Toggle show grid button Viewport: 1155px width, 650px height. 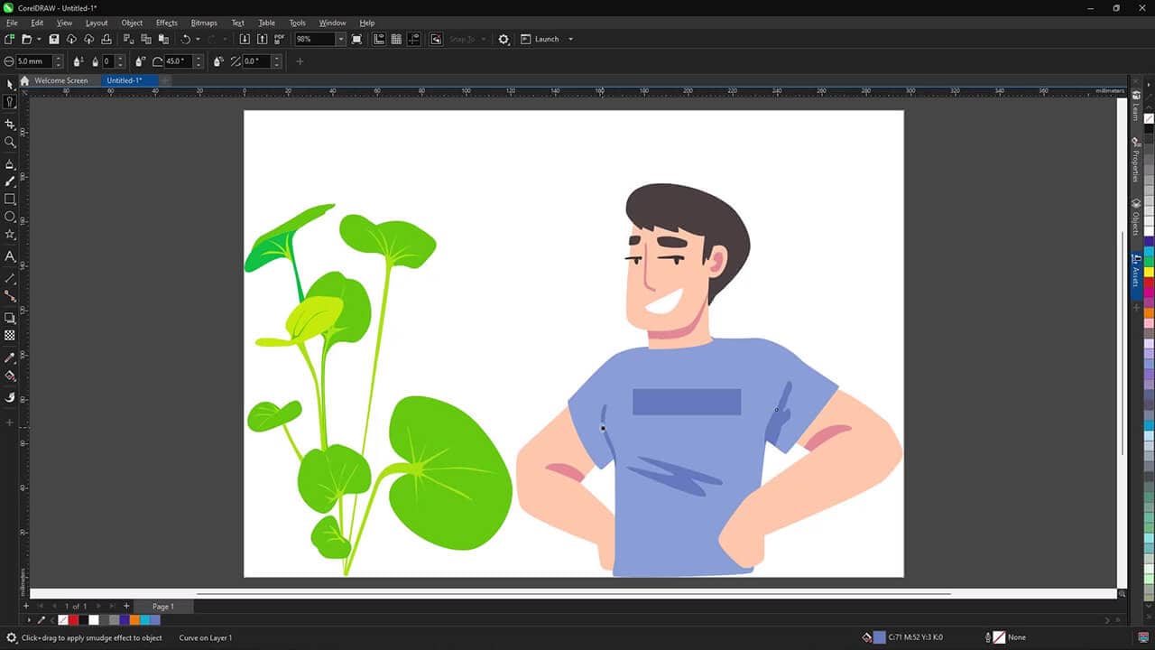pyautogui.click(x=396, y=40)
